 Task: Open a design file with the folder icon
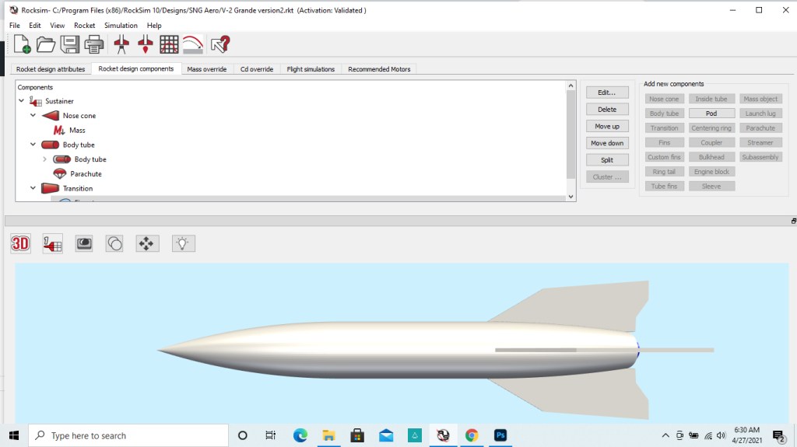click(46, 44)
